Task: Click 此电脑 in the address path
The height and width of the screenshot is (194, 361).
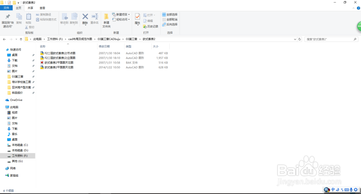Action: click(37, 39)
